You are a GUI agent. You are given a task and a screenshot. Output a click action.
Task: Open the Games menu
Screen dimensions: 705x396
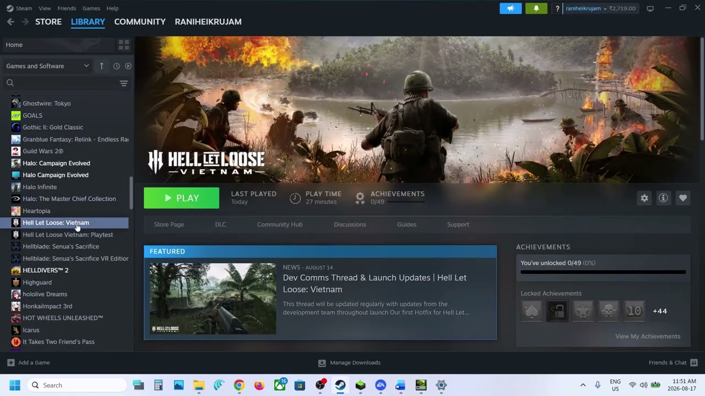click(x=91, y=8)
